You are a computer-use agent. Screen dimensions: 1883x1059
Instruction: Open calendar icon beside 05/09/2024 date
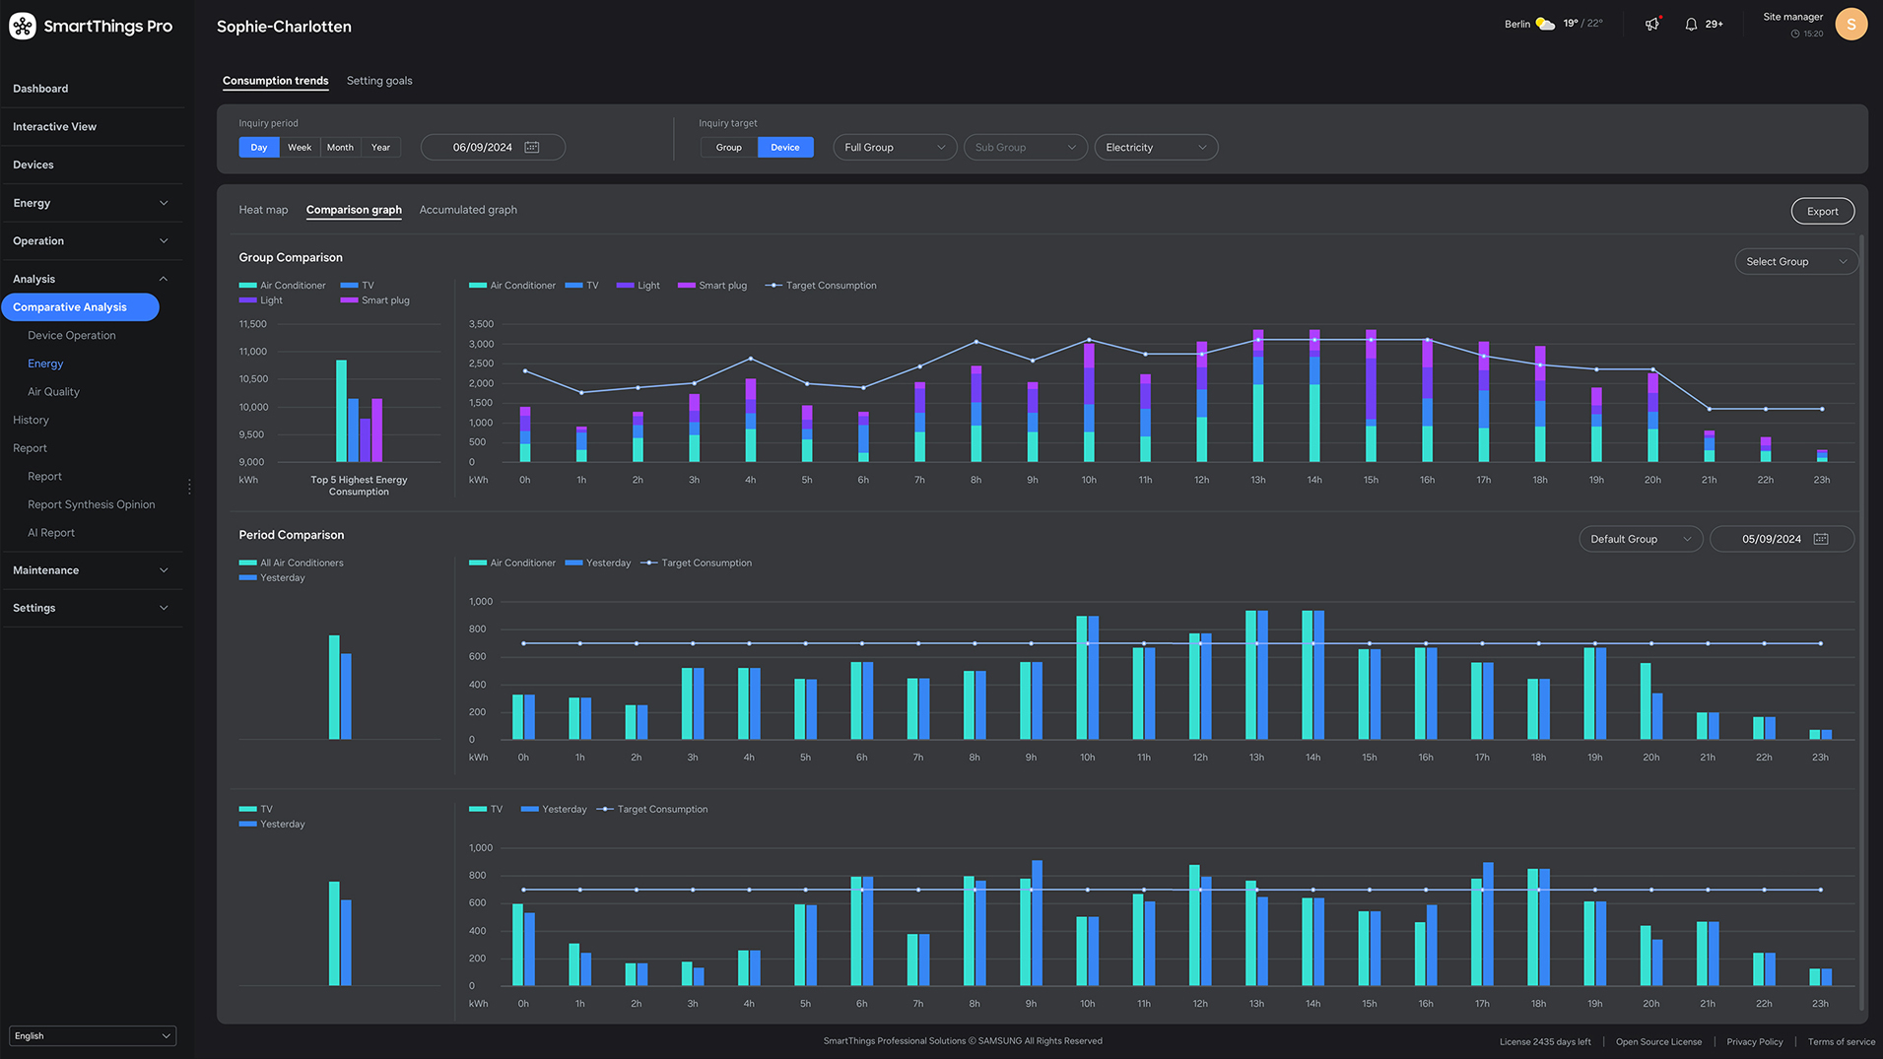(1821, 539)
